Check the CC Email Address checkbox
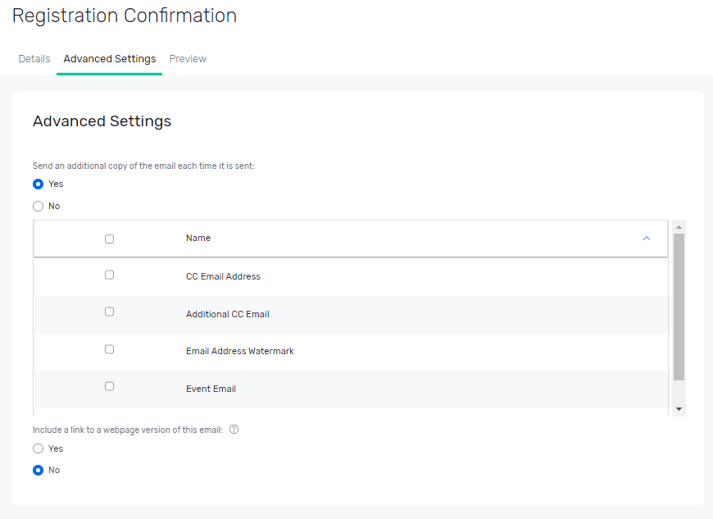 click(x=110, y=275)
